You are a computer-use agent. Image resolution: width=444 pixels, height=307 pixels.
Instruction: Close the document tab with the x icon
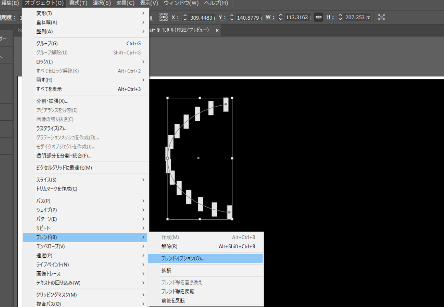click(x=217, y=30)
